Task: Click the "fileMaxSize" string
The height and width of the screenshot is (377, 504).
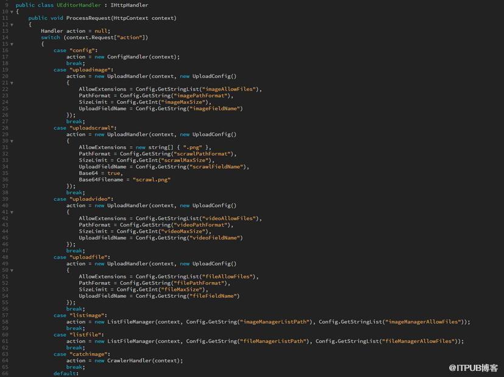Action: pos(183,289)
